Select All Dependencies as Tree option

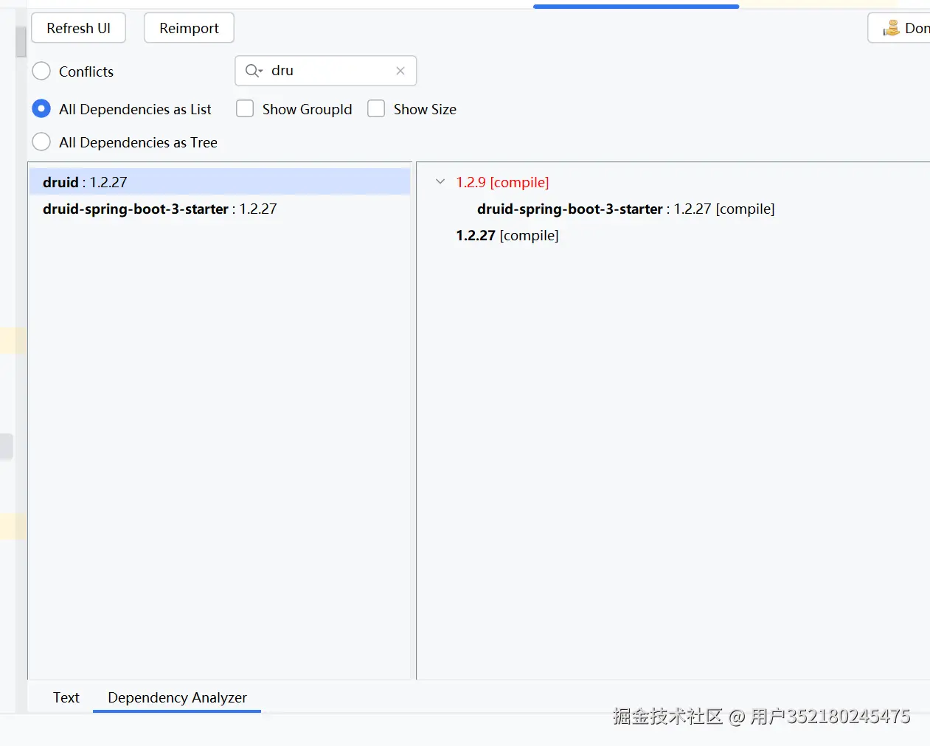(x=41, y=142)
